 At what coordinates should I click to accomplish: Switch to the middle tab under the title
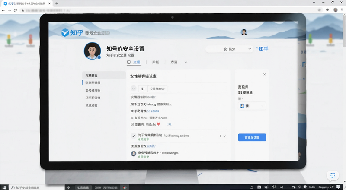click(x=155, y=62)
